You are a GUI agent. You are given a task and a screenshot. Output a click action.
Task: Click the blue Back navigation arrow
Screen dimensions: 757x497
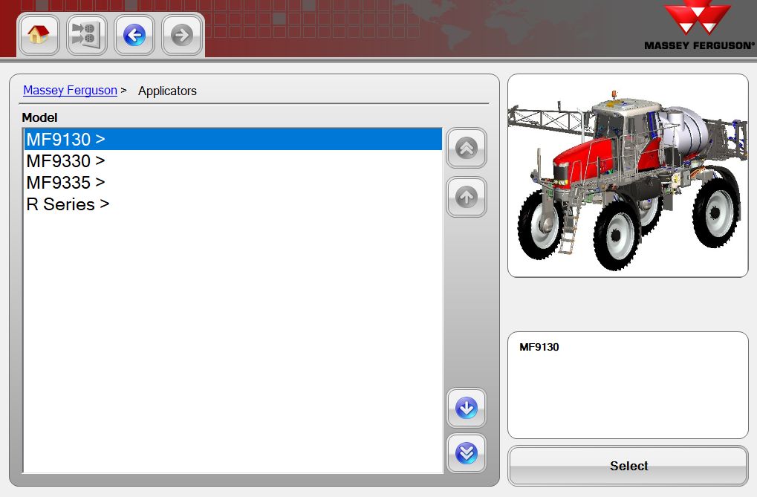coord(134,34)
